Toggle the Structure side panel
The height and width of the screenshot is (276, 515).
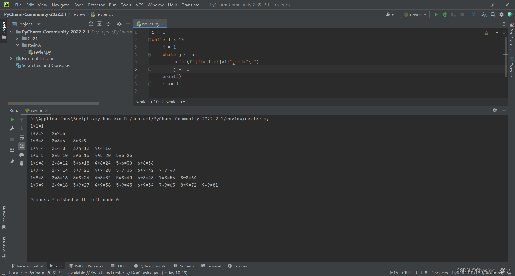click(x=4, y=247)
